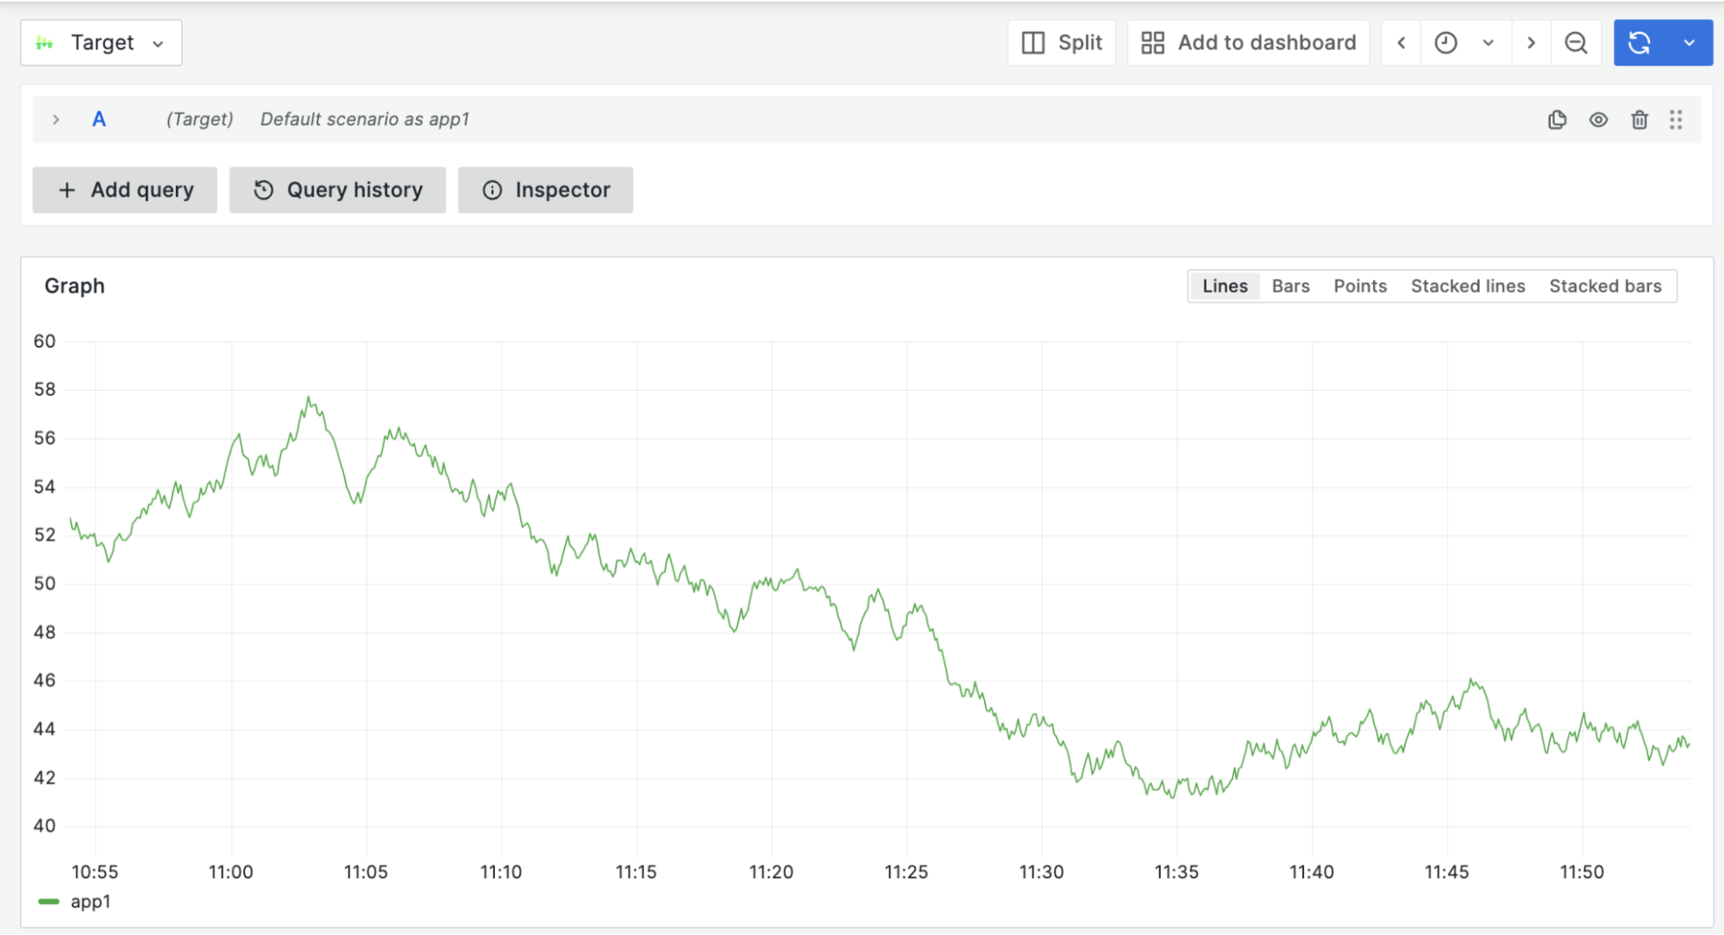Shift the time range forward with right arrow

(1531, 41)
